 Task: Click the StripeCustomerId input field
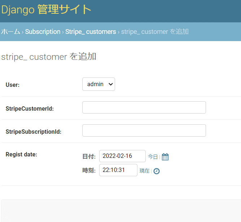[144, 107]
